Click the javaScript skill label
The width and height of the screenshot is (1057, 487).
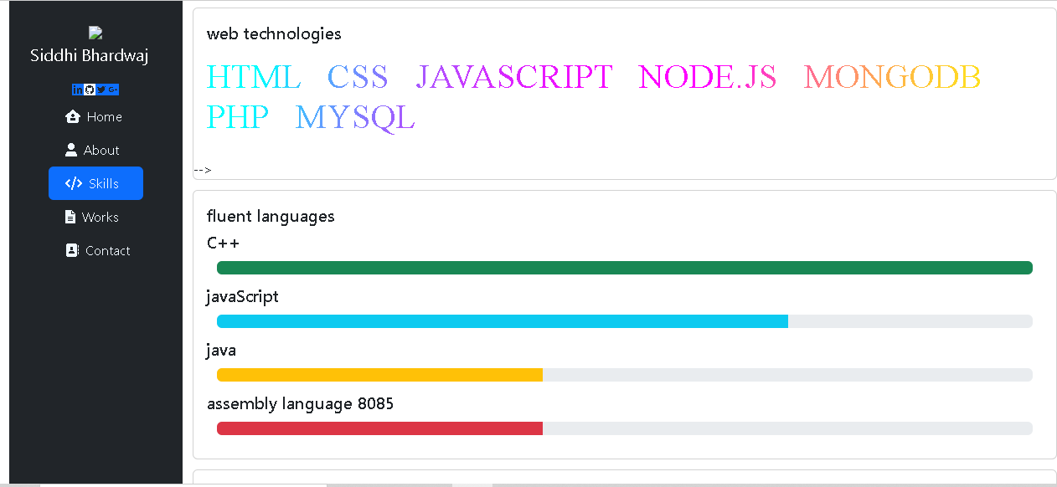(243, 297)
